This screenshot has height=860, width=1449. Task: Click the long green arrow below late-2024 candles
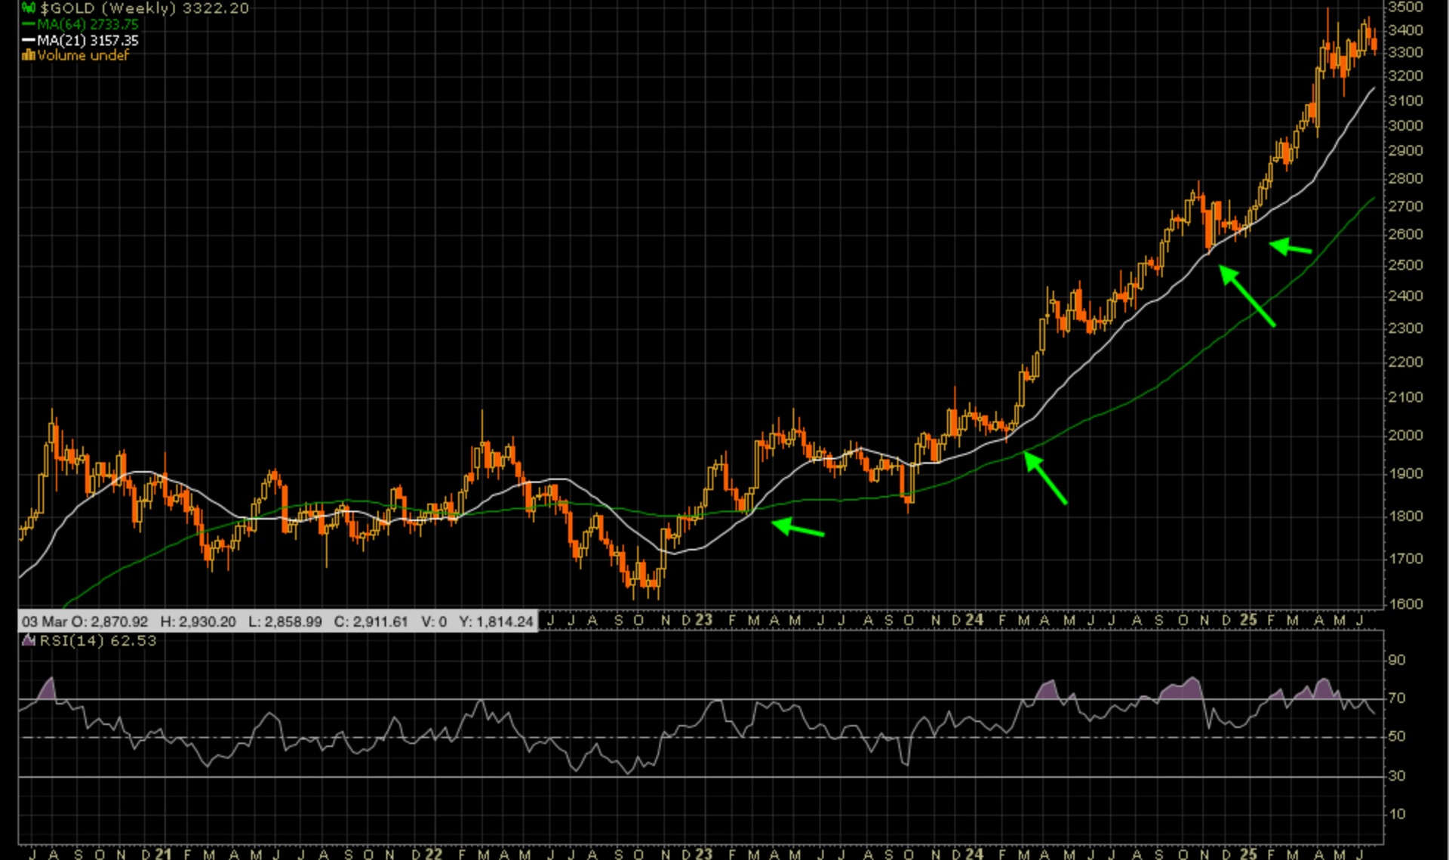click(x=1247, y=297)
